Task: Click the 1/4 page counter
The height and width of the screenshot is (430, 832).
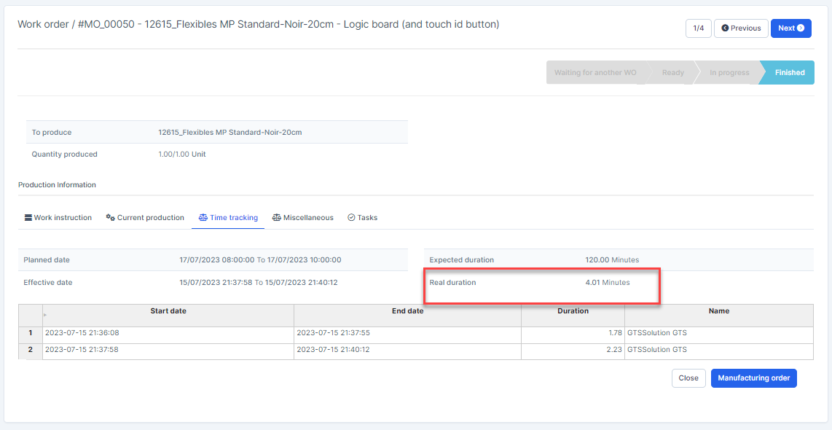Action: click(698, 28)
